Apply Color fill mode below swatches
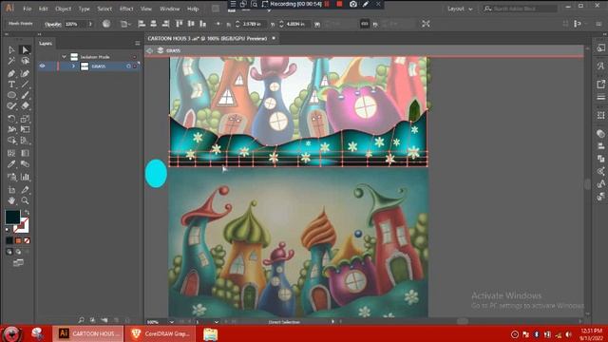Screen dimensions: 608x342 coord(9,240)
